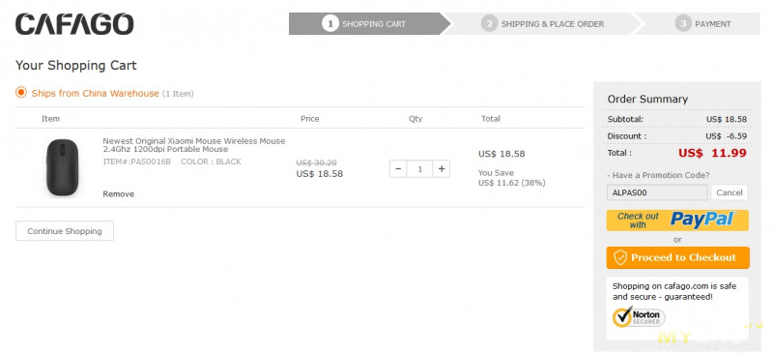Click the Item column header

tap(50, 119)
